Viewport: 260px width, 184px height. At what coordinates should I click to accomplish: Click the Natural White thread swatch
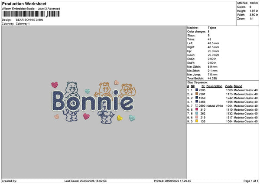[x=197, y=105]
